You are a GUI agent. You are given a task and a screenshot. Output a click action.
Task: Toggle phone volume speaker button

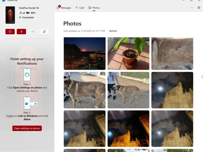point(33,31)
